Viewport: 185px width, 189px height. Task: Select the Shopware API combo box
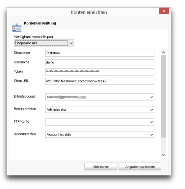coord(44,43)
